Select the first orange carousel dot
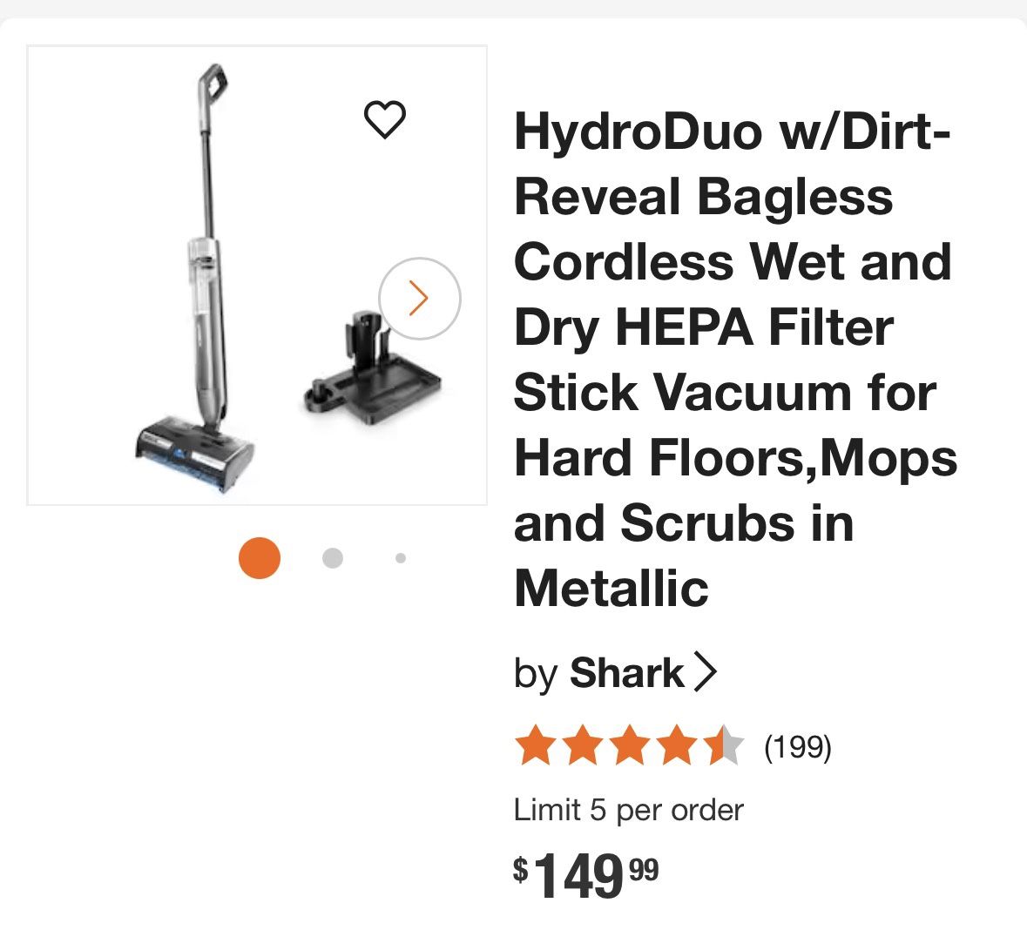This screenshot has width=1027, height=950. tap(260, 558)
